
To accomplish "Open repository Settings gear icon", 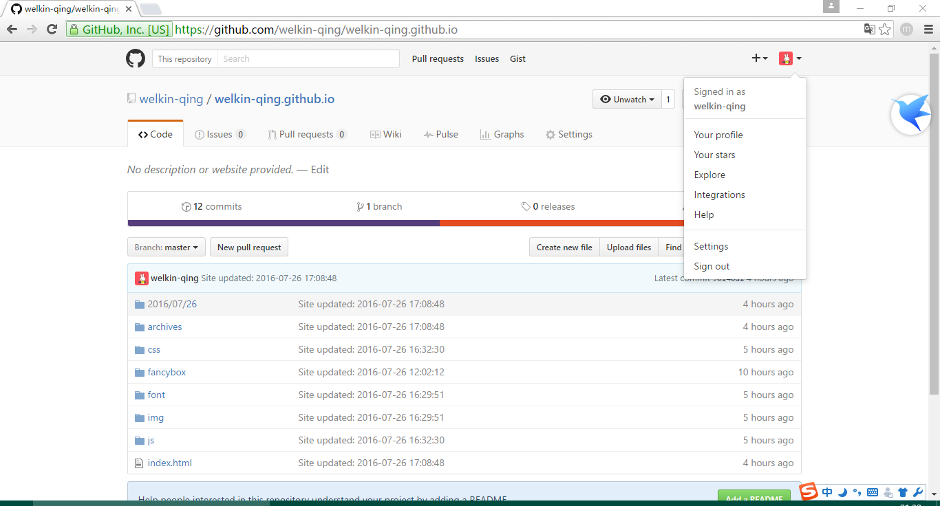I will point(549,134).
